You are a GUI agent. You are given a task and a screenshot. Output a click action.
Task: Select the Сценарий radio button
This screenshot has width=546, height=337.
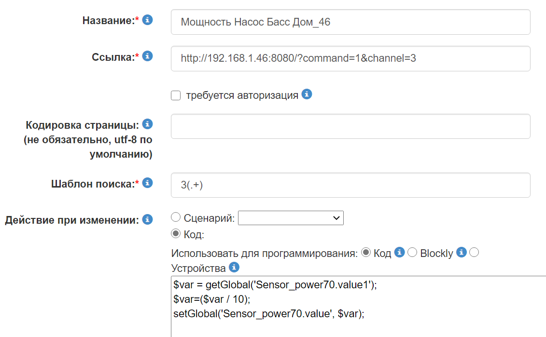(x=175, y=217)
